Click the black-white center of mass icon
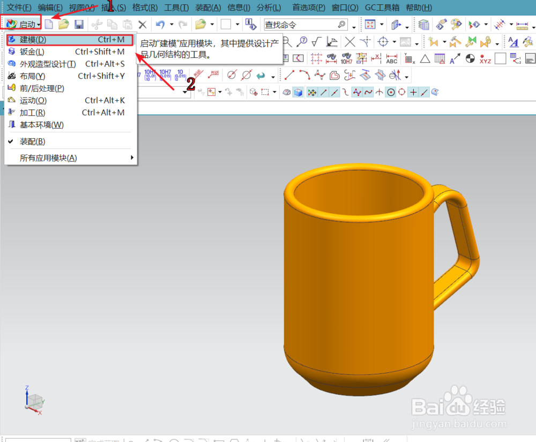 [470, 59]
